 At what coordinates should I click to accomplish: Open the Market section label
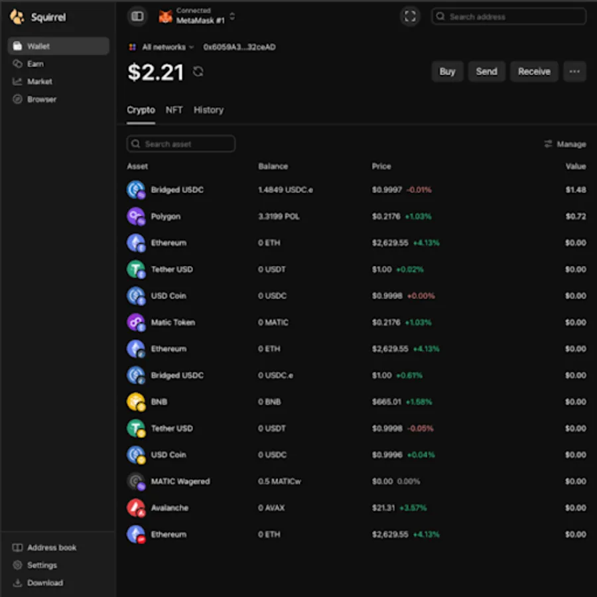40,82
